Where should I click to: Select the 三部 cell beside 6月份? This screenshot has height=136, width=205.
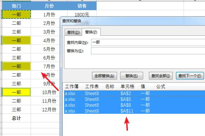pyautogui.click(x=16, y=58)
